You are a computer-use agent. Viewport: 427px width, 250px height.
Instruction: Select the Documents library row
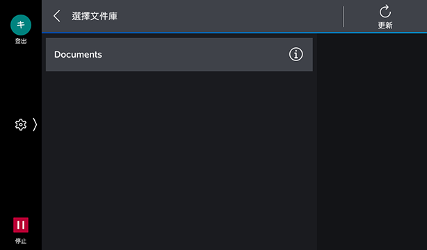point(179,54)
